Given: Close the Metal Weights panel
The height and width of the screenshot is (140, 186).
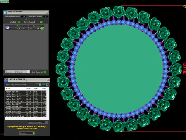Looking at the screenshot, I should click(x=48, y=80).
